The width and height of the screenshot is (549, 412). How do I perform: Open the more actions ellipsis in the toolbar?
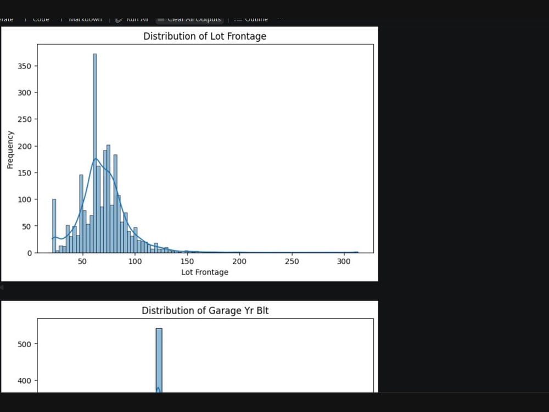click(x=280, y=19)
